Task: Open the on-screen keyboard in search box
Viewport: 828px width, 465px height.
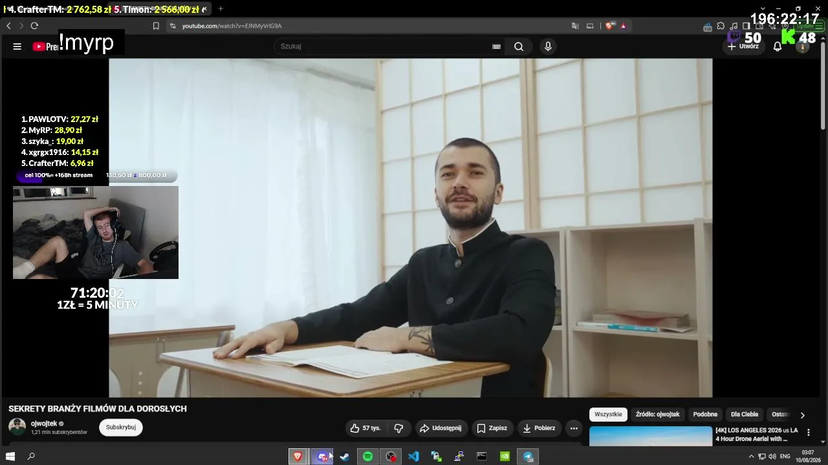Action: 496,46
